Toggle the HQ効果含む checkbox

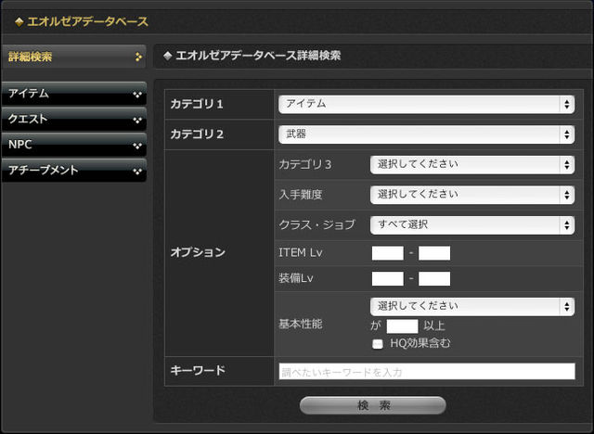pyautogui.click(x=378, y=344)
